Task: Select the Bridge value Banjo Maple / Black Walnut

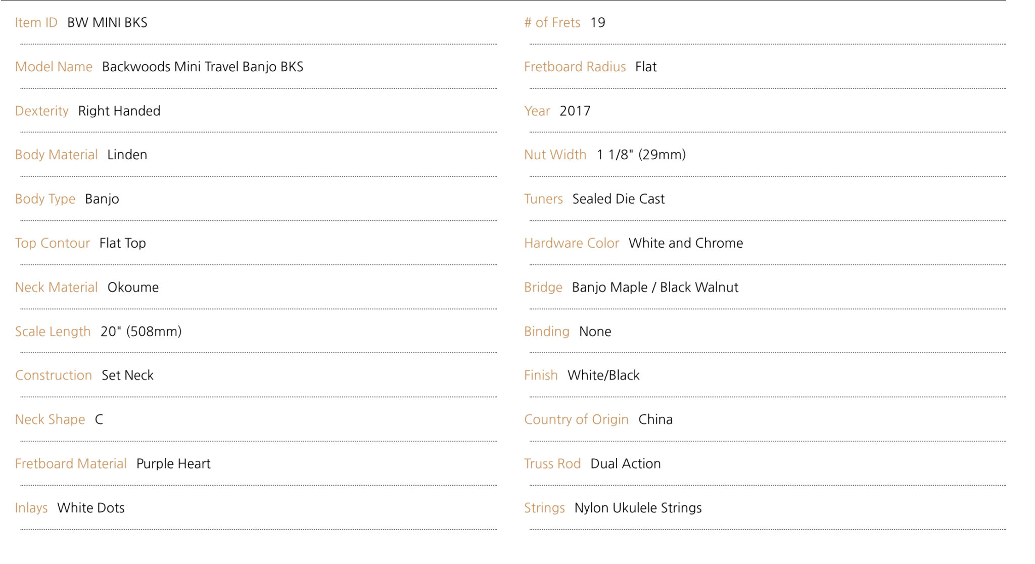Action: 655,288
